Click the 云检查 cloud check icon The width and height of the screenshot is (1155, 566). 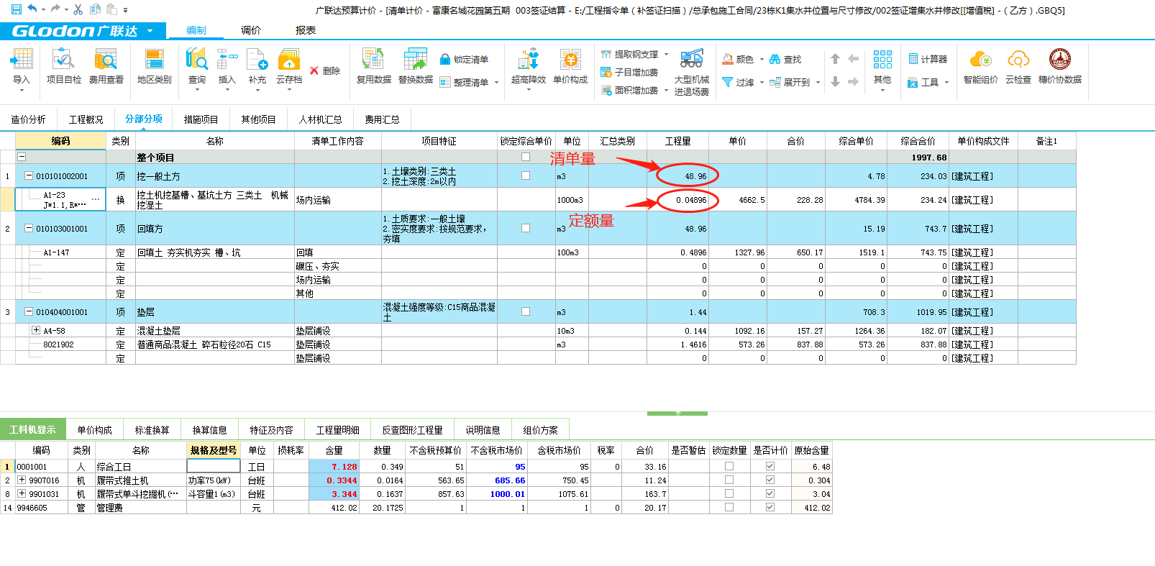[x=1018, y=60]
